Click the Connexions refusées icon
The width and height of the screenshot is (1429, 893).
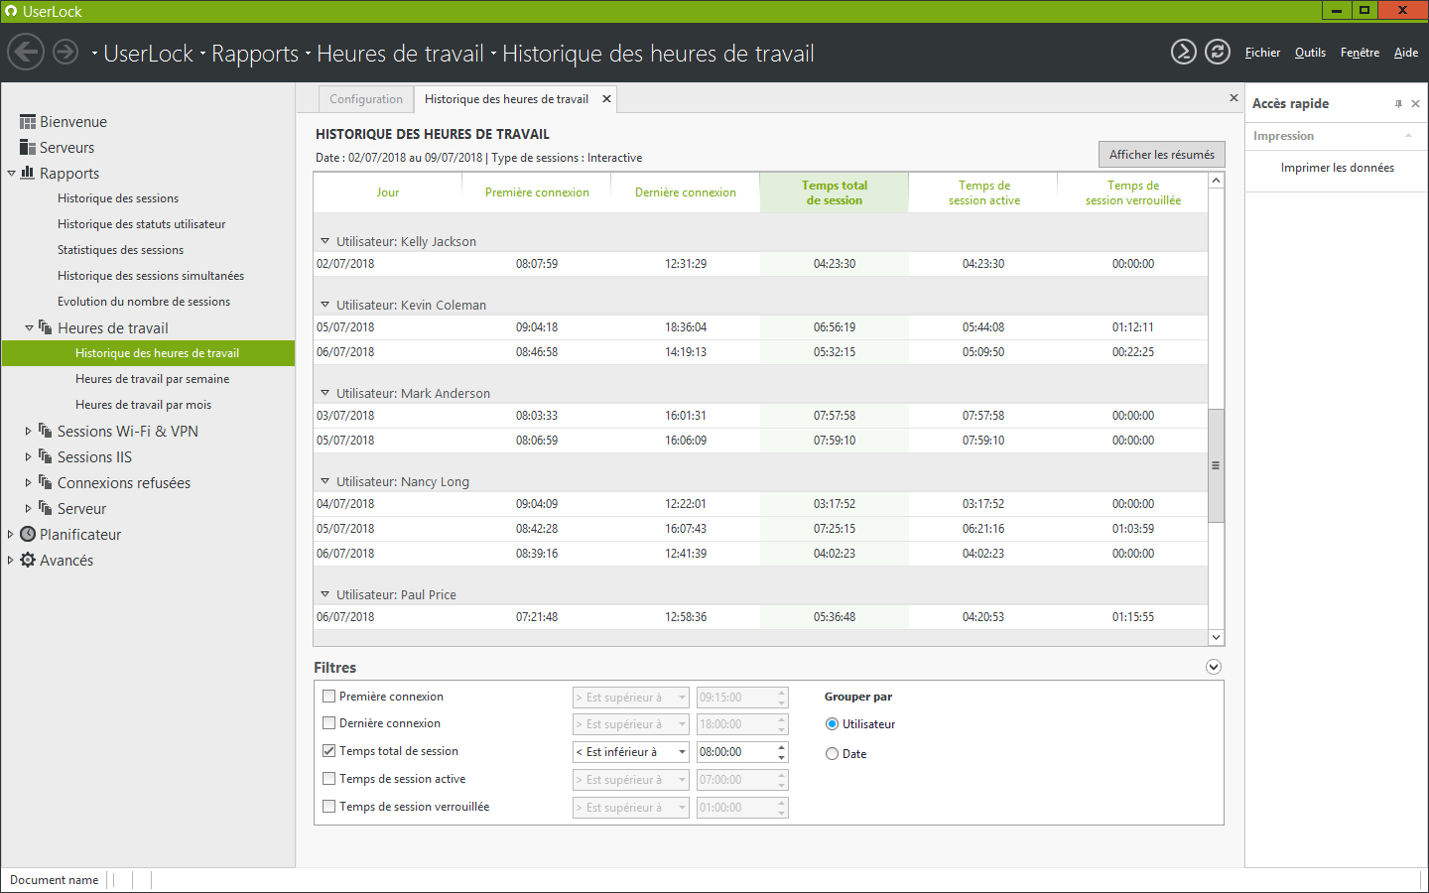click(46, 482)
